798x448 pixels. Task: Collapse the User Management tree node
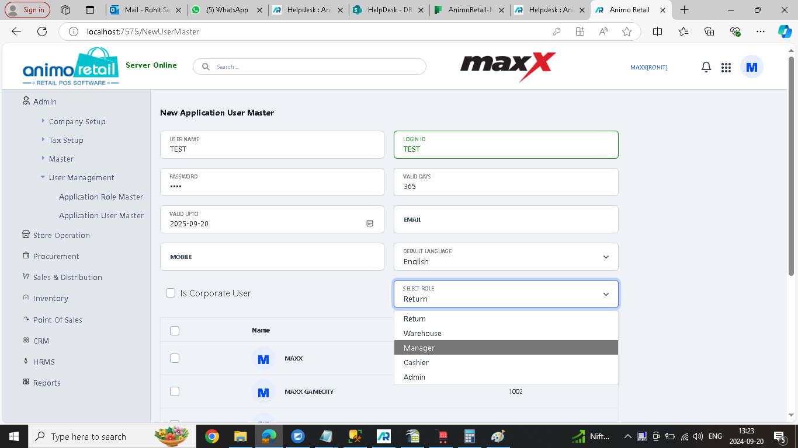coord(43,177)
